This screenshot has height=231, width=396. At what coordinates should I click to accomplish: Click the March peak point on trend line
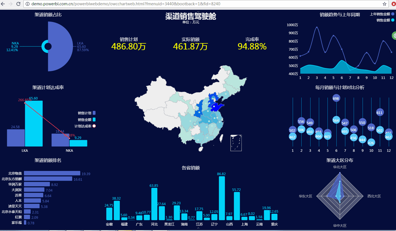point(317,27)
